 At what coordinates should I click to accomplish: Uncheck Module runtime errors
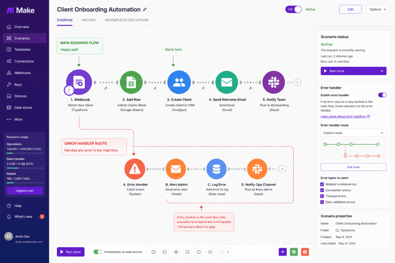pyautogui.click(x=322, y=184)
